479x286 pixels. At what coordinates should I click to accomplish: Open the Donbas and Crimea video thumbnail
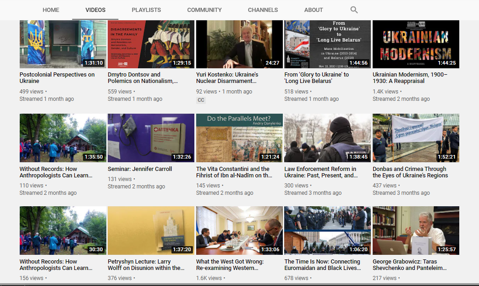coord(416,138)
